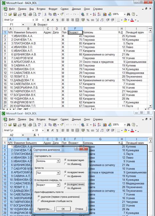This screenshot has width=155, height=216.
Task: Click AutoSum sigma icon in the sort-dialog window
Action: 87,125
